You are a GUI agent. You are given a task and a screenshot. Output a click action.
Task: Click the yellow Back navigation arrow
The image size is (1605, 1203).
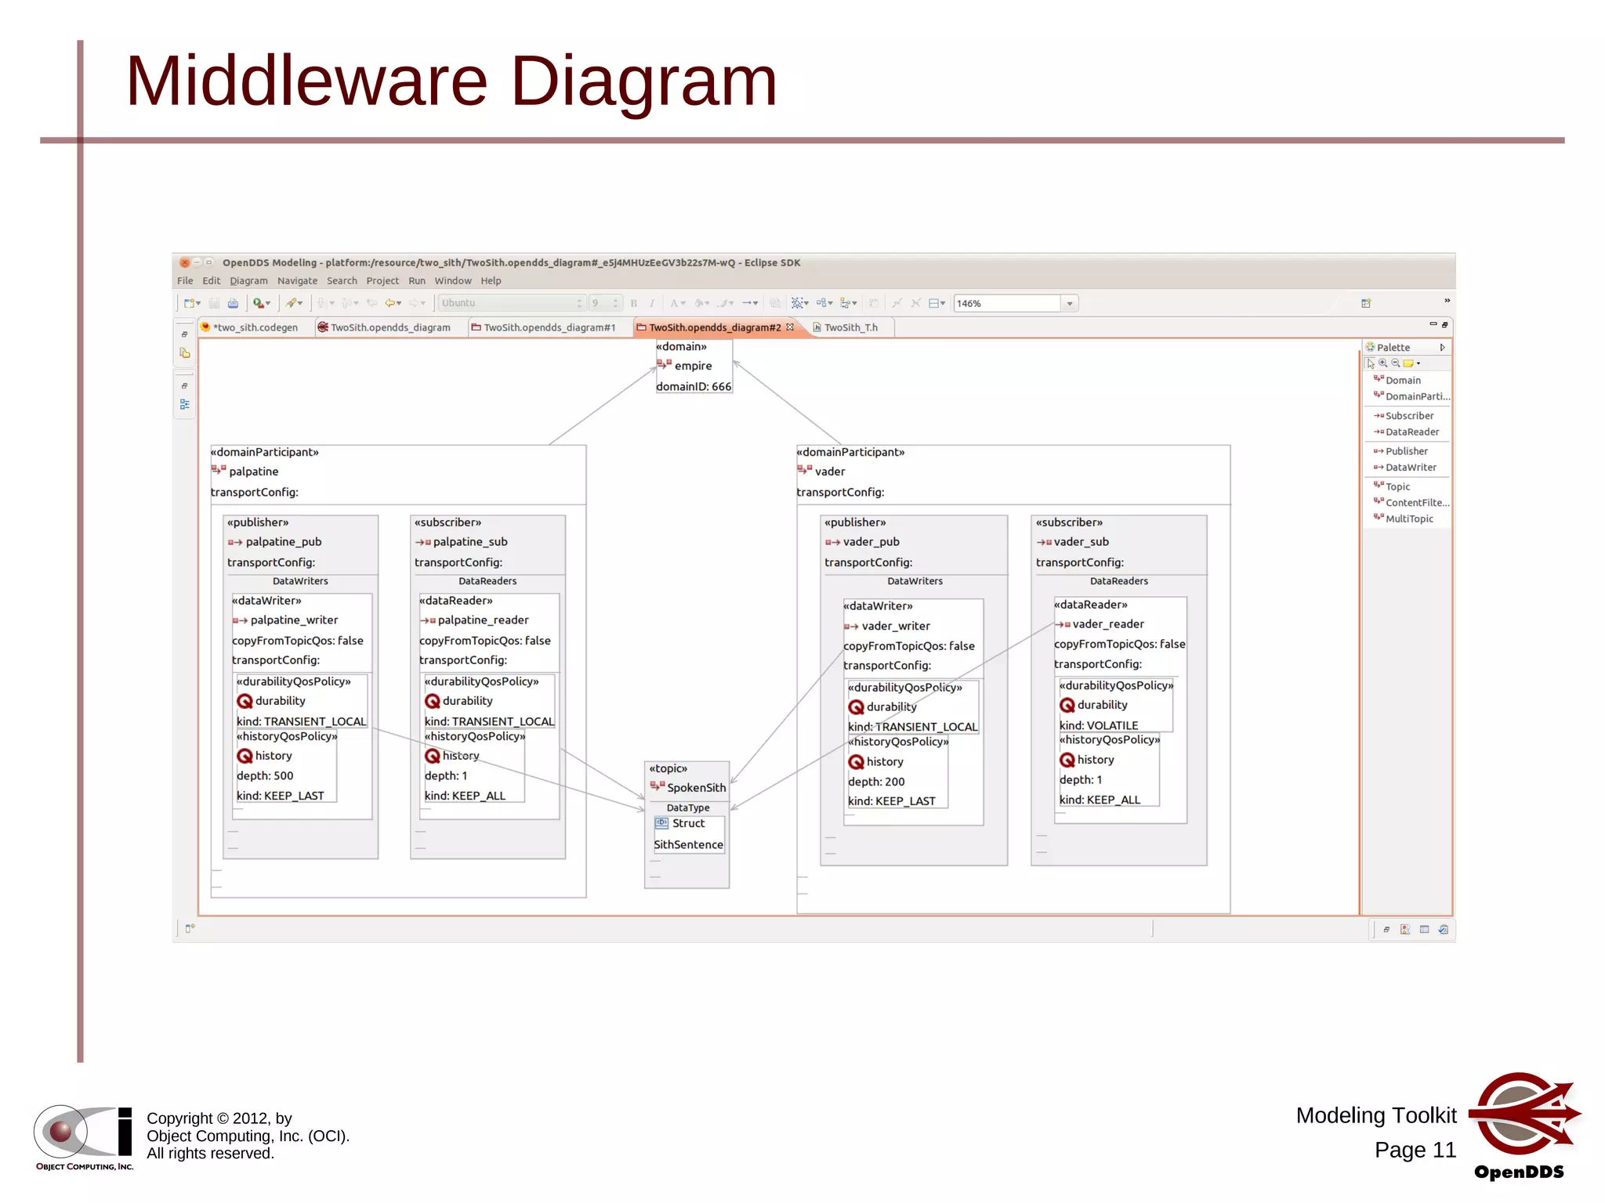click(x=389, y=303)
